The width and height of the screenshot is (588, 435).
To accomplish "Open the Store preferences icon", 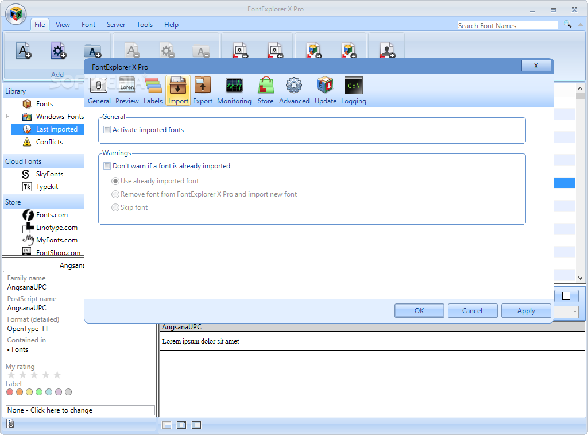I will (265, 90).
